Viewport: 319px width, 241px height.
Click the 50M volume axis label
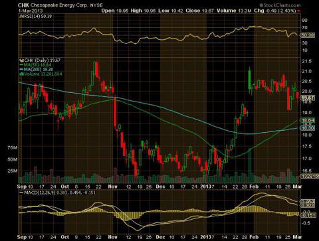[13, 159]
